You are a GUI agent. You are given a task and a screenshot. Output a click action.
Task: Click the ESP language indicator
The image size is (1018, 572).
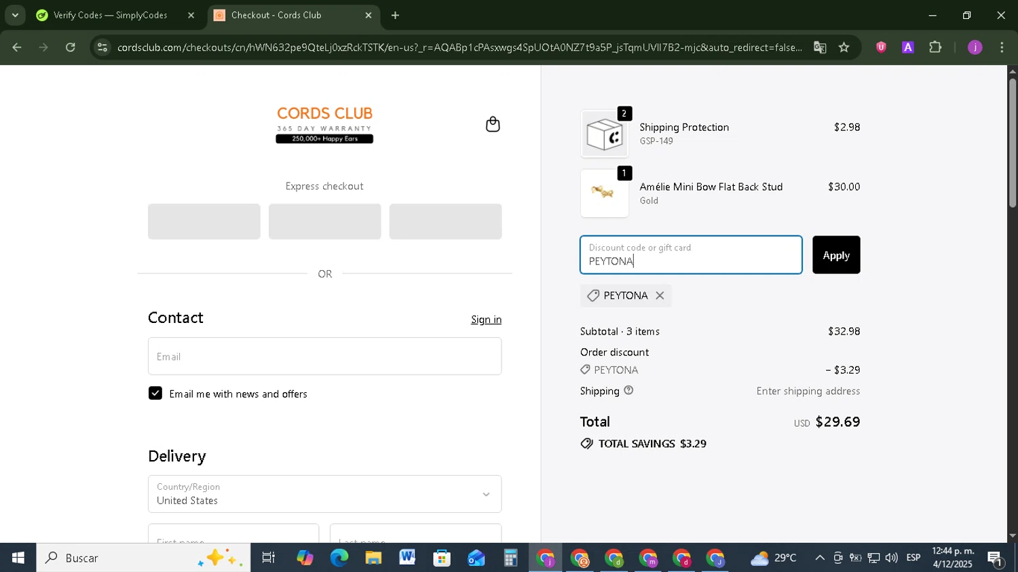point(913,558)
